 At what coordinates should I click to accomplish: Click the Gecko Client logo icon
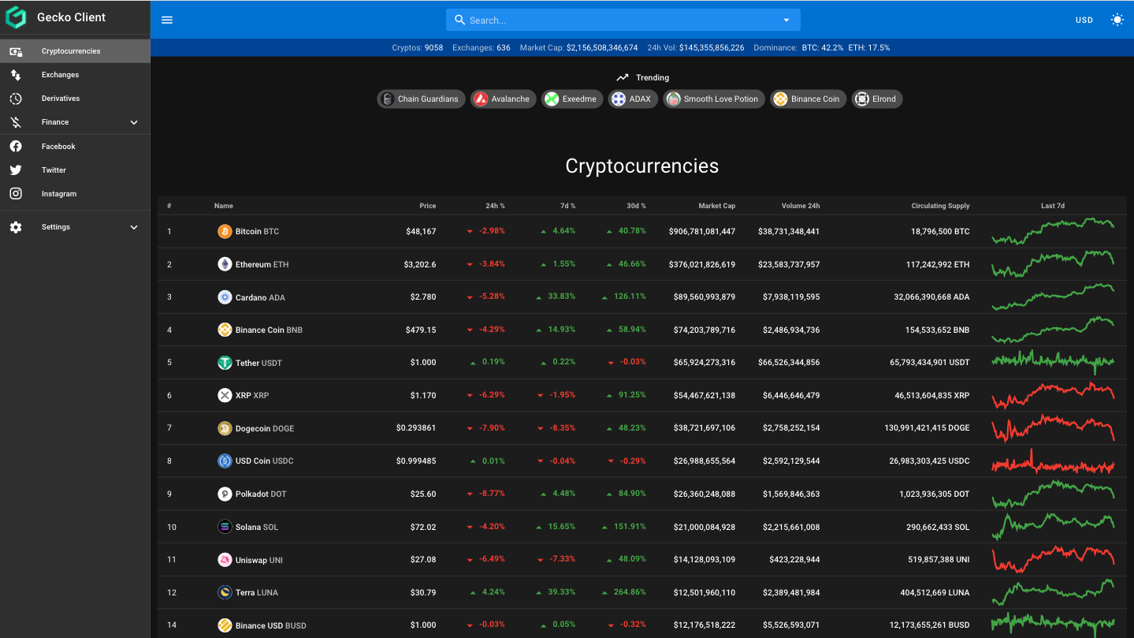coord(16,17)
